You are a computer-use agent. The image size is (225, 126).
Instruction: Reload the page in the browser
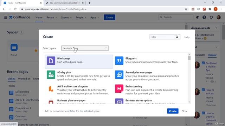coord(15,9)
